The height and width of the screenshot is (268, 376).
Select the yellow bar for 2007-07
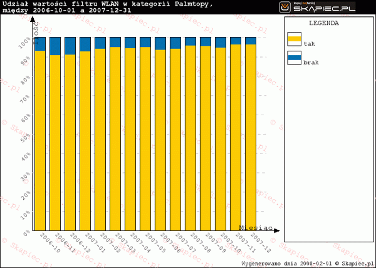(x=175, y=140)
